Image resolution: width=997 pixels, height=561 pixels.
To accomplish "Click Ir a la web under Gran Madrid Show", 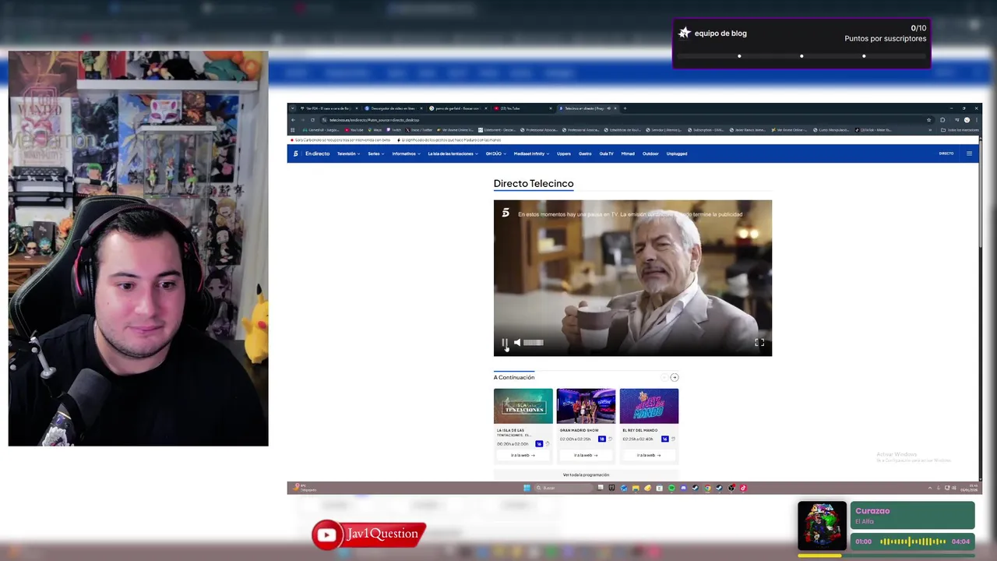I will pos(586,455).
